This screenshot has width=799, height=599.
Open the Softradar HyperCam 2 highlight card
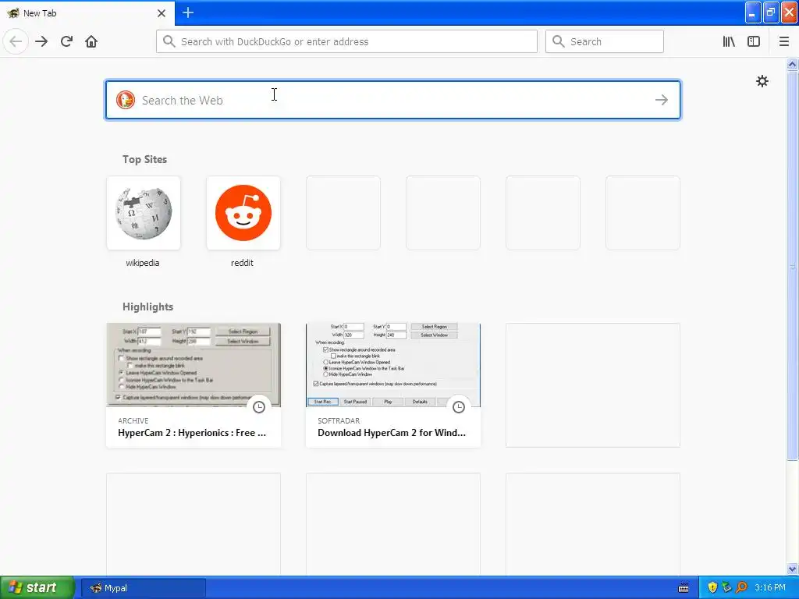point(393,385)
